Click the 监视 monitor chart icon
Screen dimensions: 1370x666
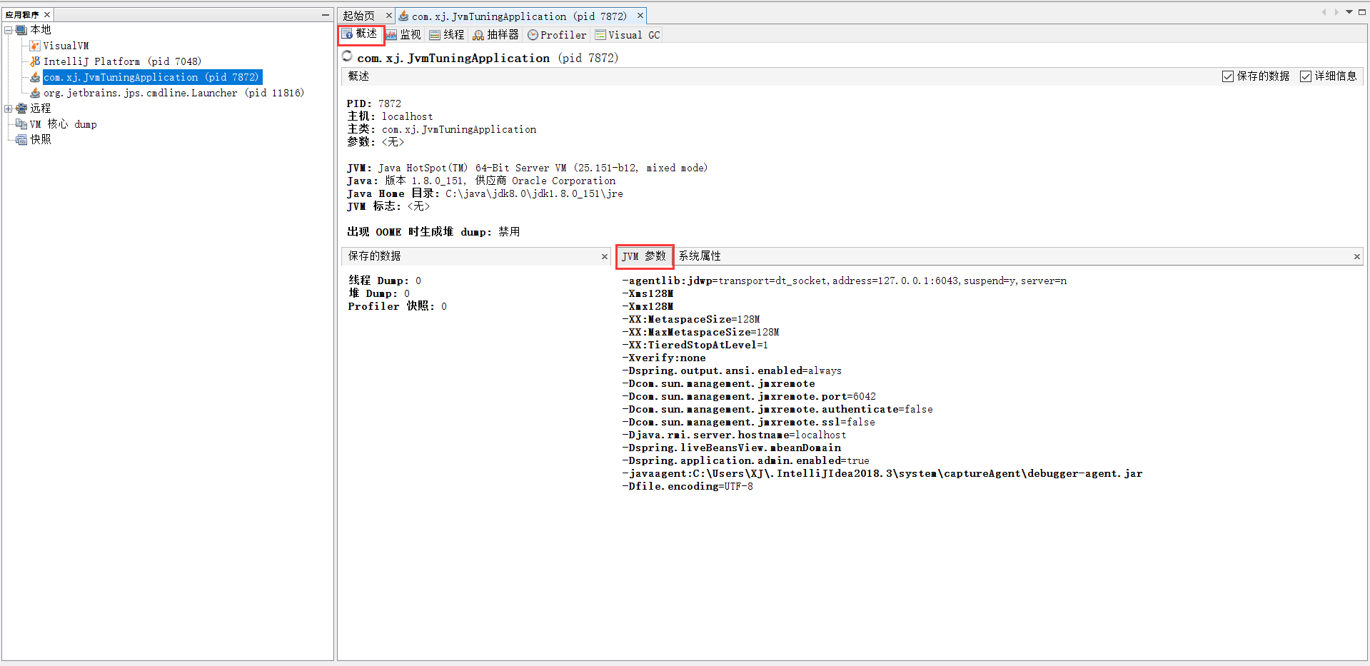391,35
